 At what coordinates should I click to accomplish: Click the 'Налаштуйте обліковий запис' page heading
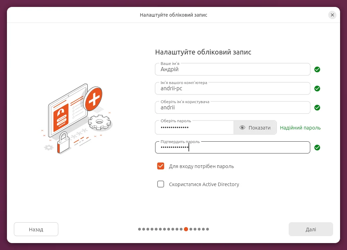coord(203,52)
